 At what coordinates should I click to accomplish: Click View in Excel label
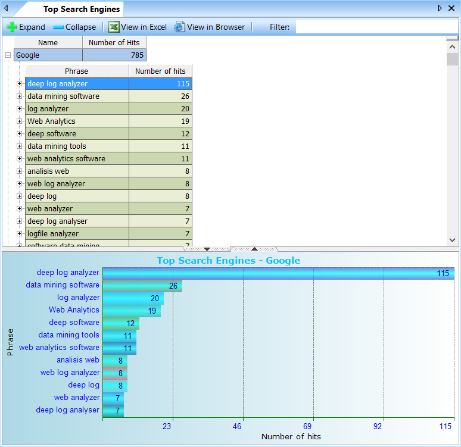pyautogui.click(x=144, y=27)
